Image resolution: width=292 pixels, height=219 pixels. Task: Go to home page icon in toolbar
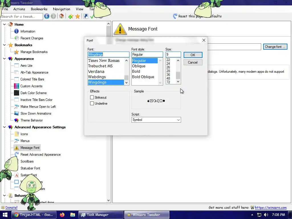[62, 16]
